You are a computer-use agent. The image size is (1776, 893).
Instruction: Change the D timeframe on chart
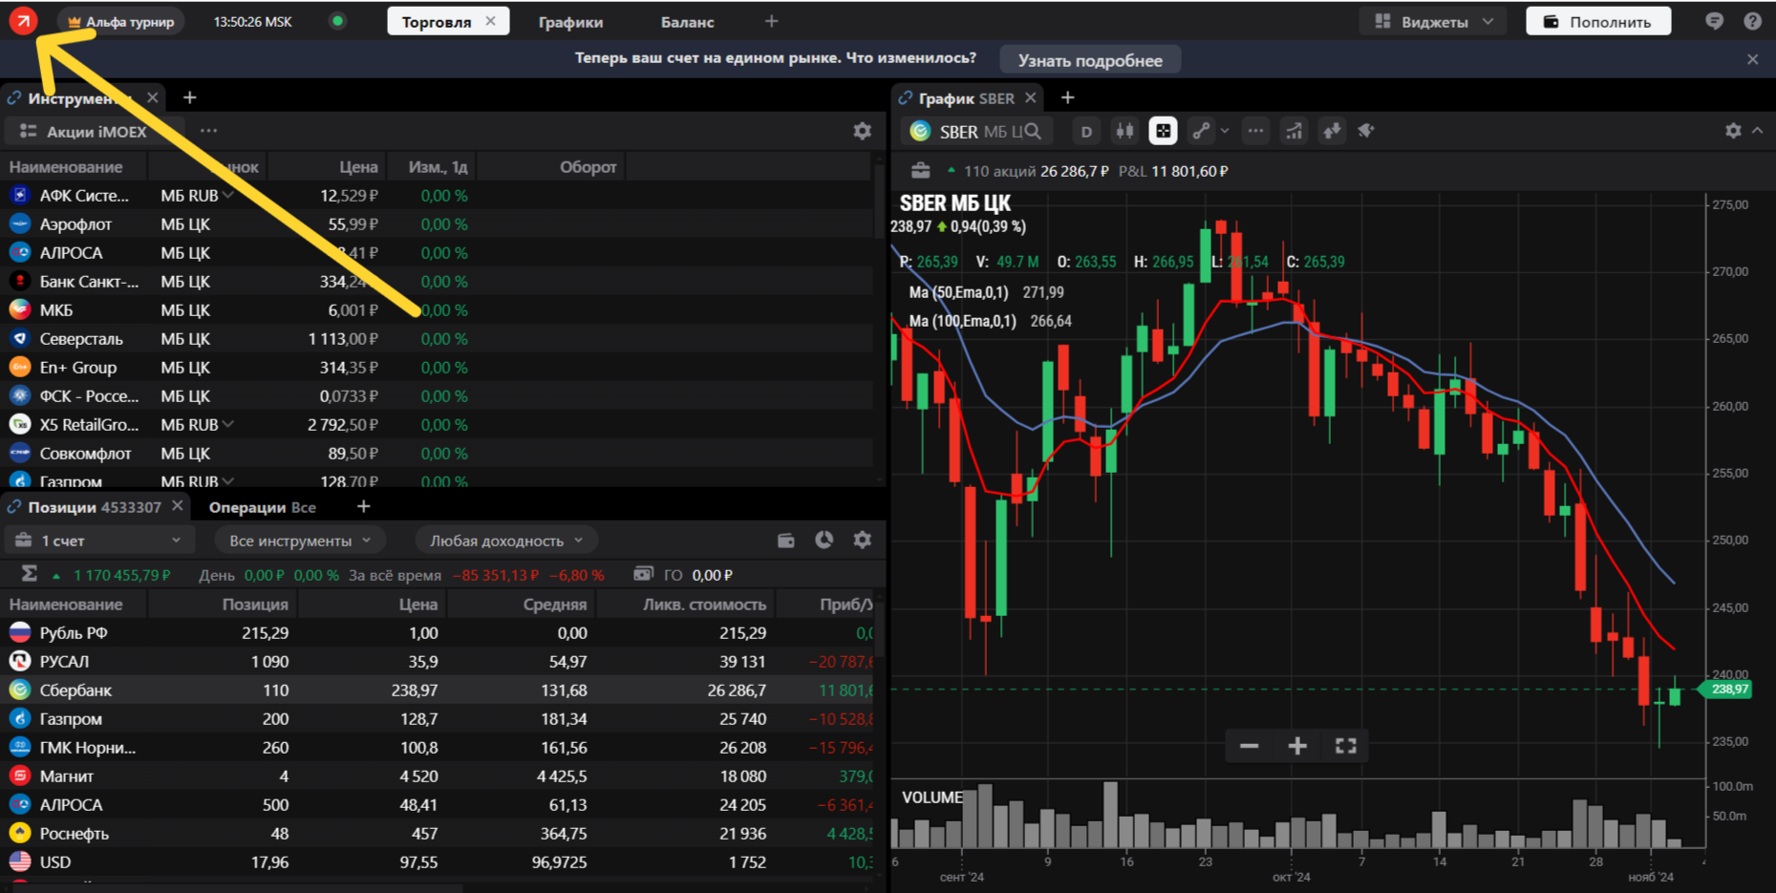pos(1086,132)
